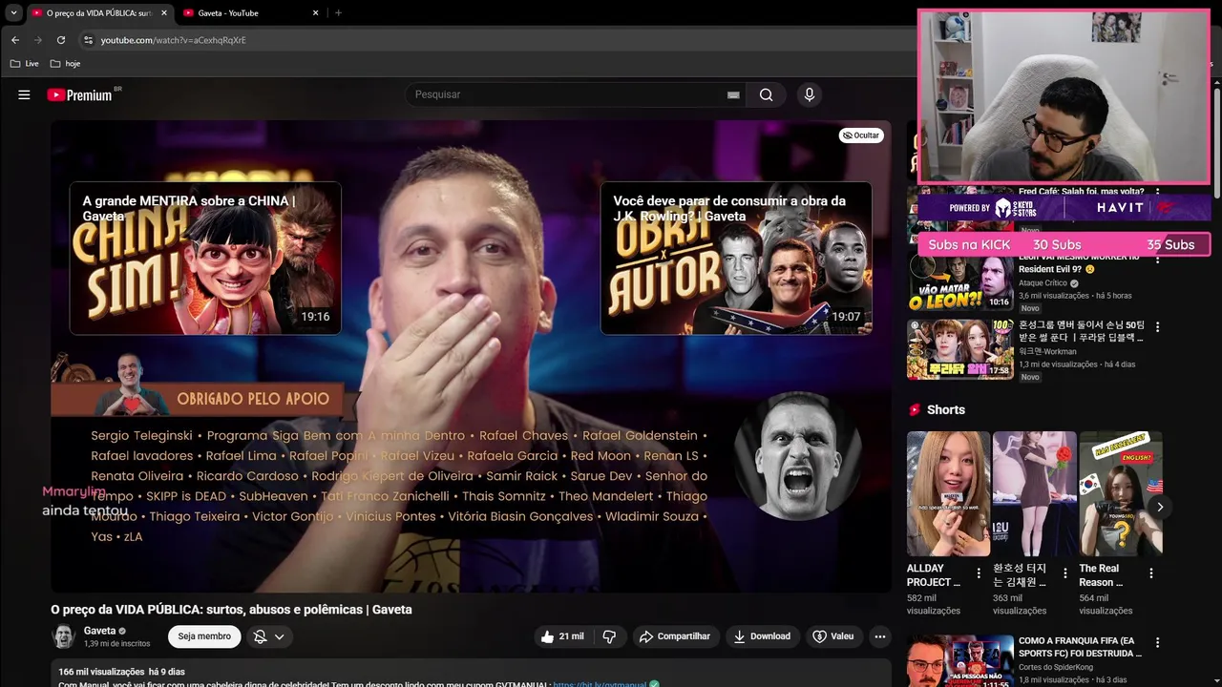Open a new browser tab
Screen dimensions: 1222x687
click(x=338, y=13)
